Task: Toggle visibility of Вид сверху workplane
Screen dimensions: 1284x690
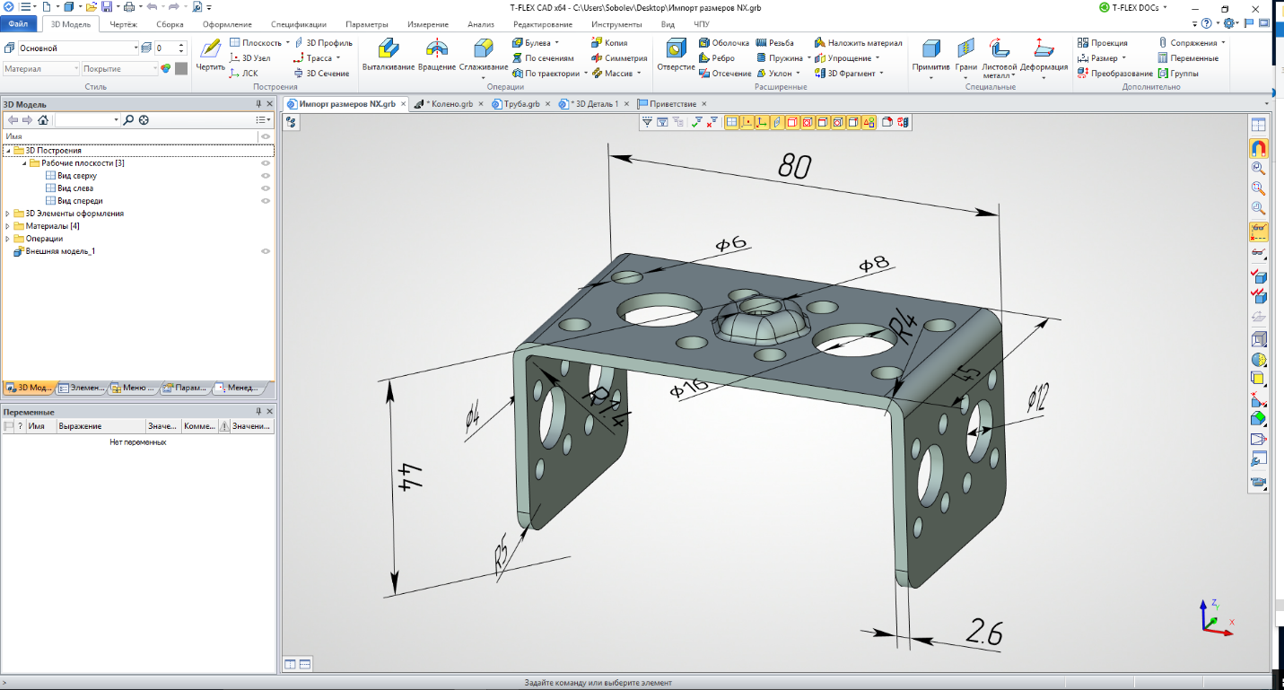Action: pyautogui.click(x=266, y=176)
